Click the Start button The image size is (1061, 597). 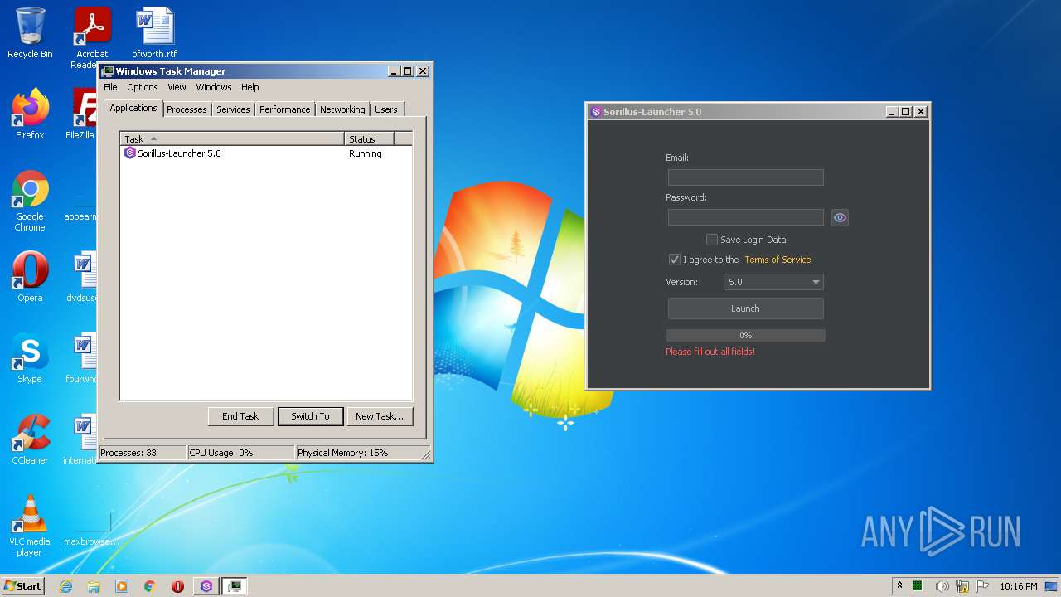coord(22,586)
